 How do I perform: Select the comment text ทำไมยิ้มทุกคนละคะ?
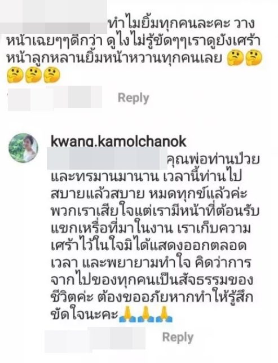(x=170, y=24)
